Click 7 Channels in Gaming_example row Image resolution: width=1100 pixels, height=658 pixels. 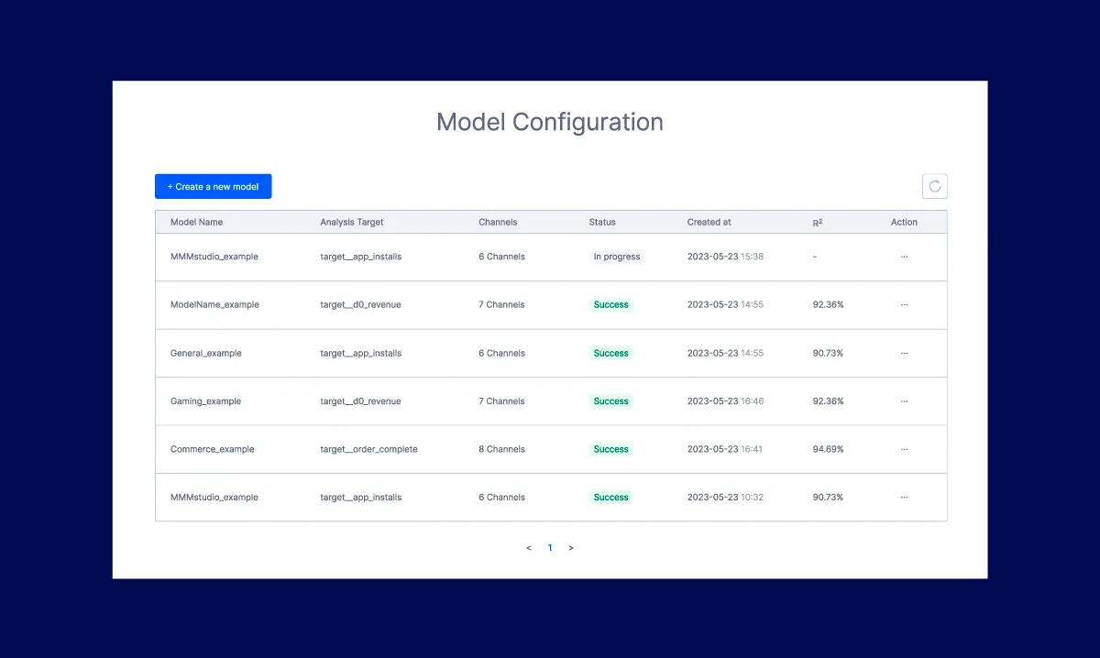coord(501,401)
